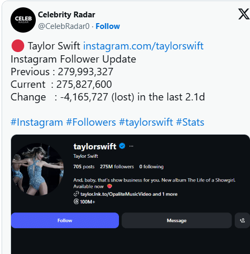250x254 pixels.
Task: Click the X logo icon
Action: pyautogui.click(x=244, y=14)
